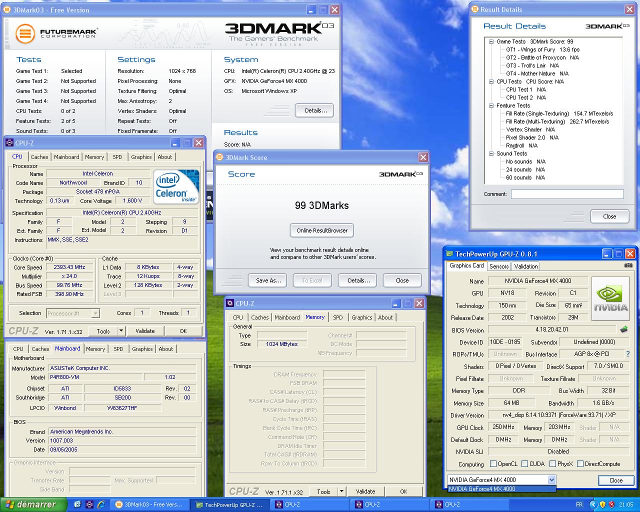The height and width of the screenshot is (512, 640).
Task: Click the Show Desktop quick launch icon
Action: [77, 504]
